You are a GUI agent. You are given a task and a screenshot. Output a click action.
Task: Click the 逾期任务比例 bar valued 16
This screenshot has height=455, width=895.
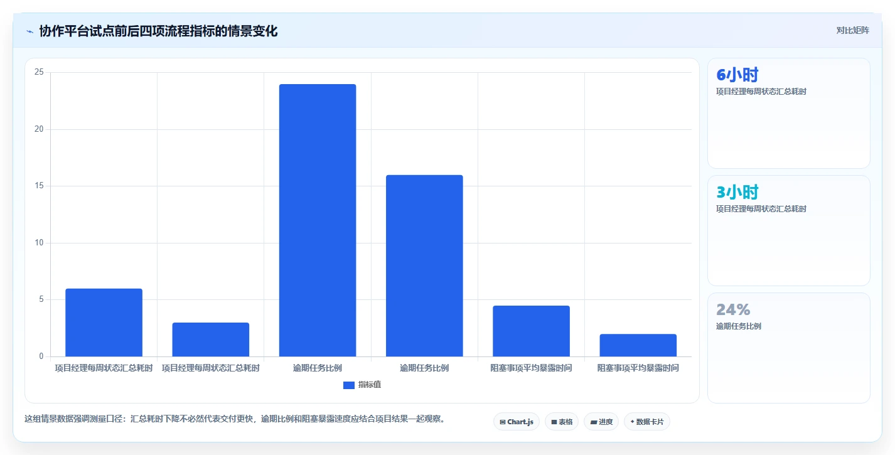[424, 266]
